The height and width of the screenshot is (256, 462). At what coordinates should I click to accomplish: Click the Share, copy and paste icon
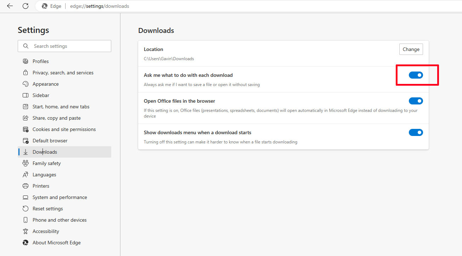(x=26, y=118)
